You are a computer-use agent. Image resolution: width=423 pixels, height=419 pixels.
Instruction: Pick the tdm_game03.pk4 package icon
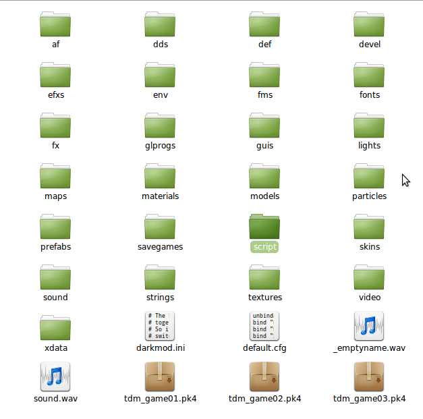pyautogui.click(x=369, y=376)
